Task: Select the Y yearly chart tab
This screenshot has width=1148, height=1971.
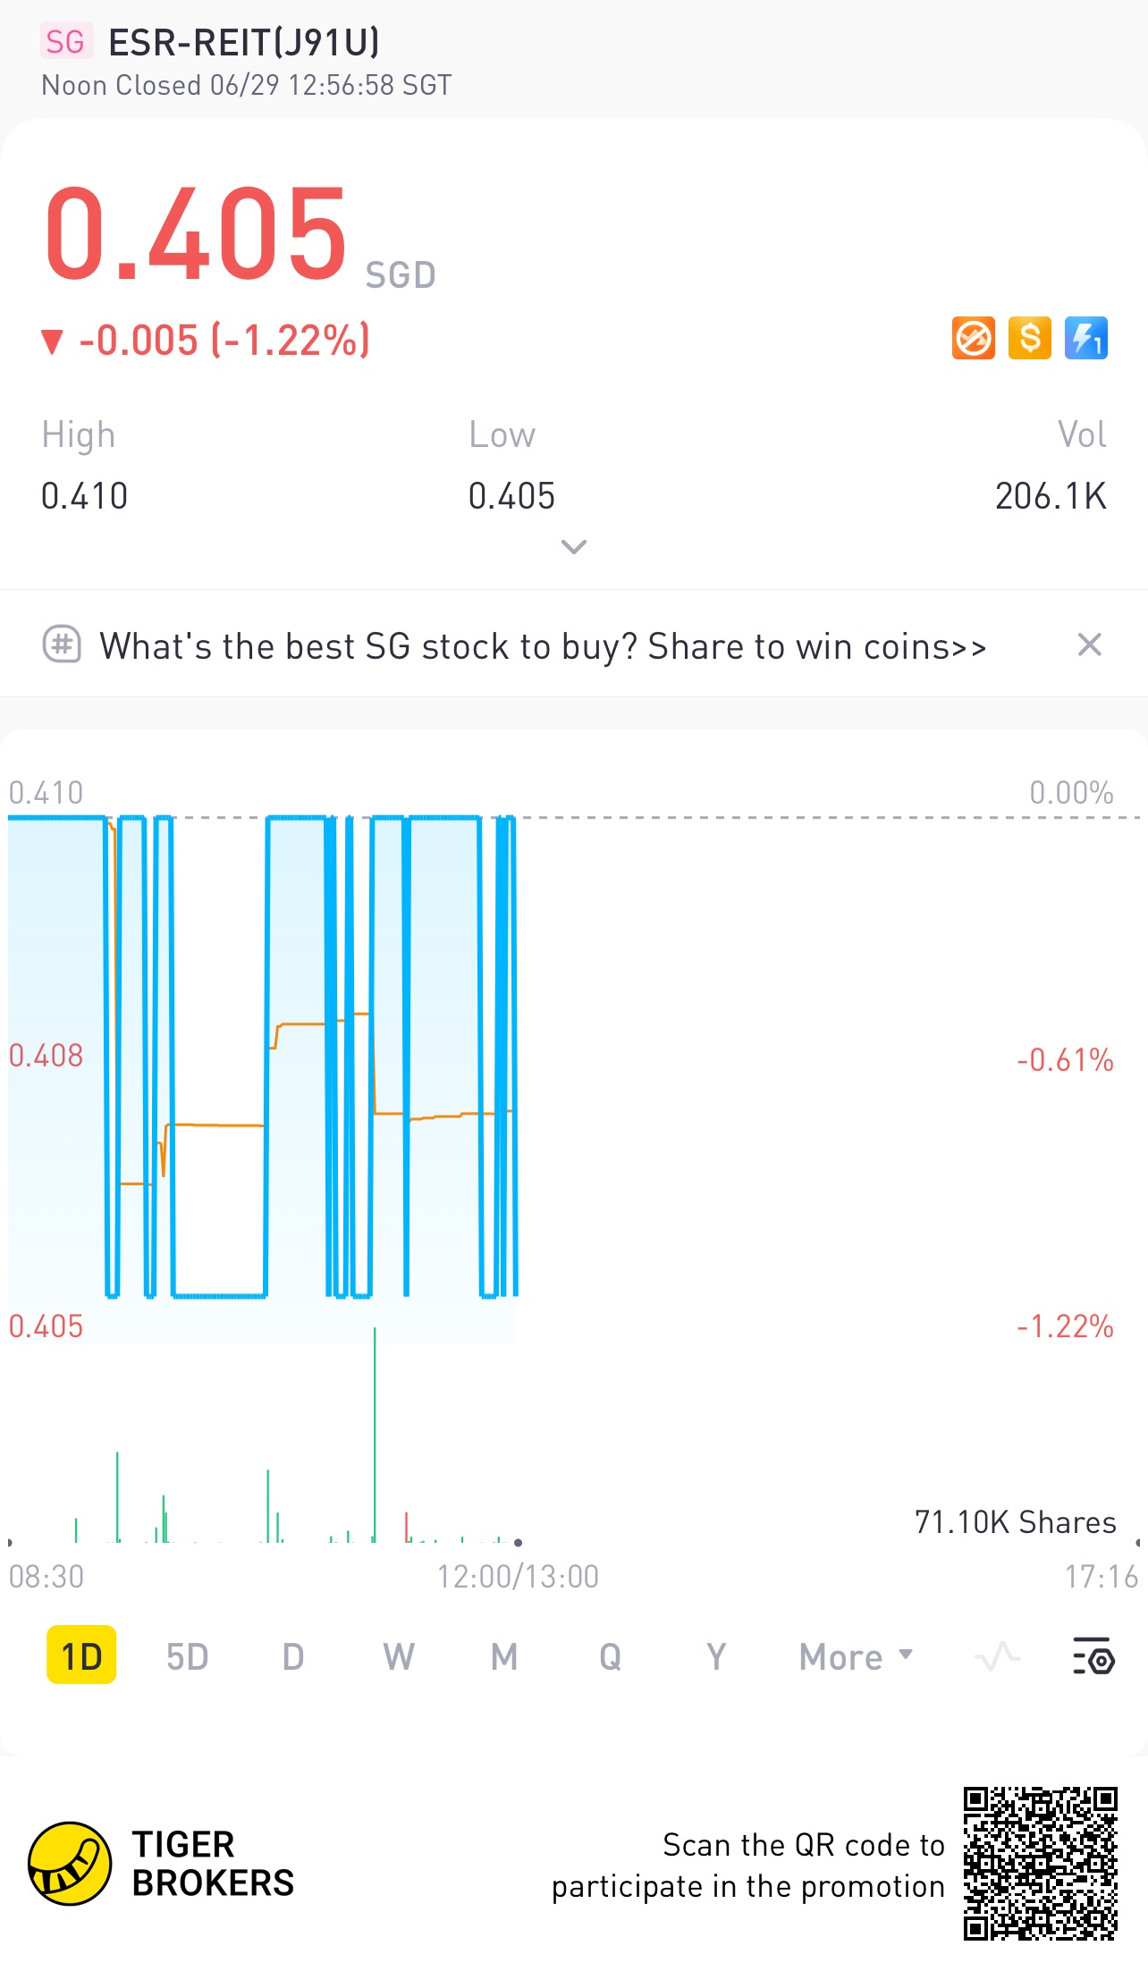Action: 715,1656
